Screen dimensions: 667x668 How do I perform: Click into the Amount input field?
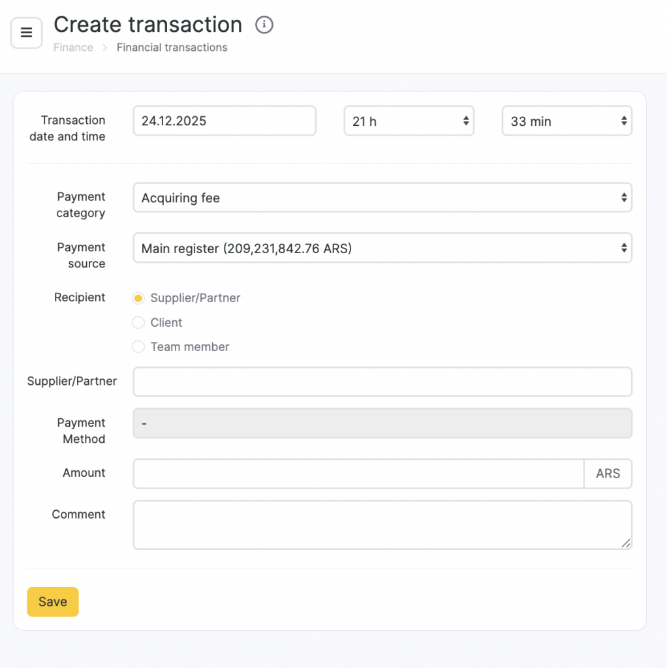coord(358,474)
